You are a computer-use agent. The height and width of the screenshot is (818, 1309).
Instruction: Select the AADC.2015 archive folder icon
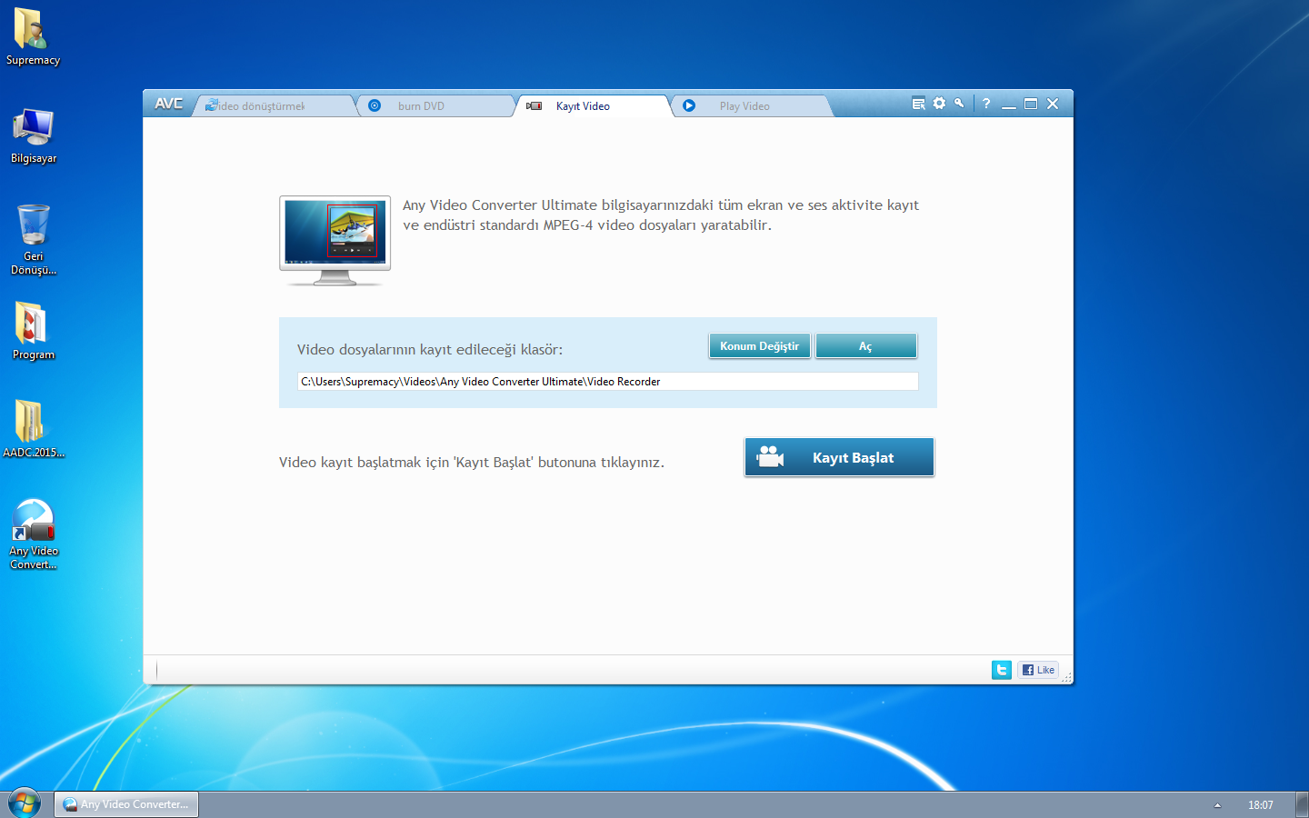tap(34, 429)
